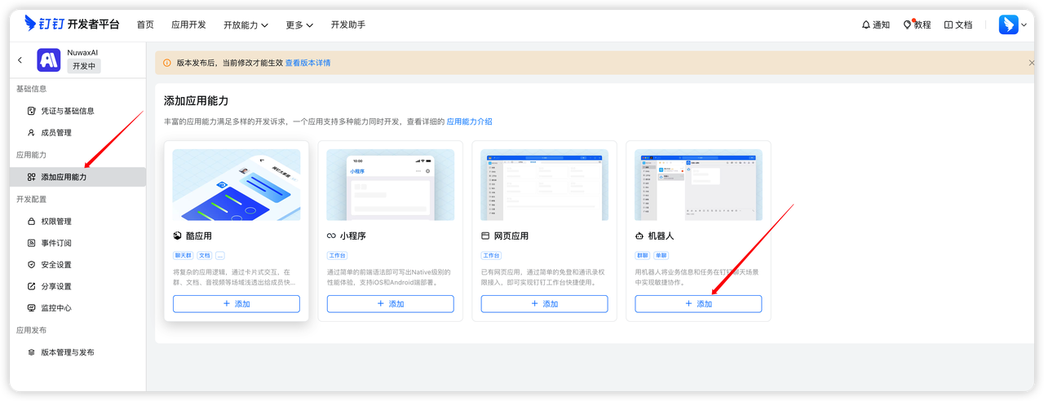Open the 首页 menu item

click(x=145, y=25)
